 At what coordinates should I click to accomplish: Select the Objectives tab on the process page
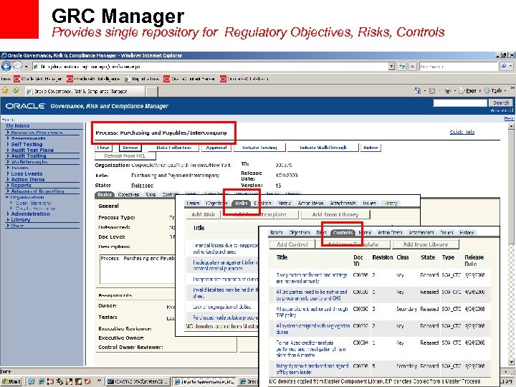coord(128,195)
